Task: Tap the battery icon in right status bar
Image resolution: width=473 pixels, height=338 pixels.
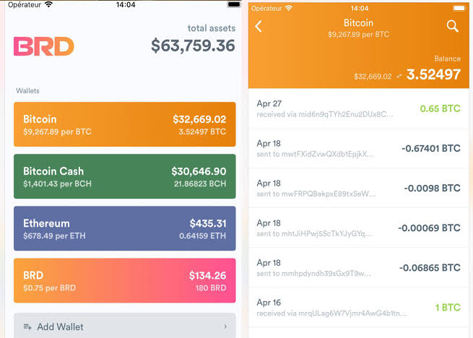Action: pyautogui.click(x=459, y=8)
